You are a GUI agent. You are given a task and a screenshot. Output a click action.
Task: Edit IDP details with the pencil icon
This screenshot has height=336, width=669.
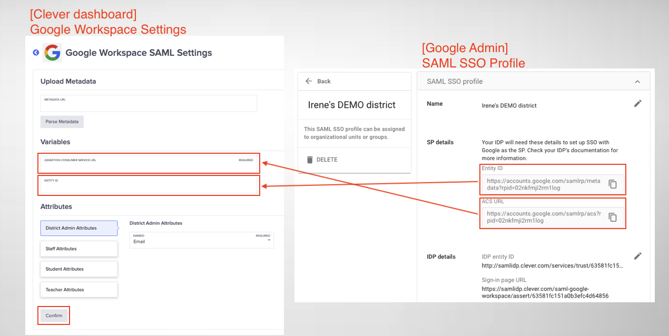point(638,255)
